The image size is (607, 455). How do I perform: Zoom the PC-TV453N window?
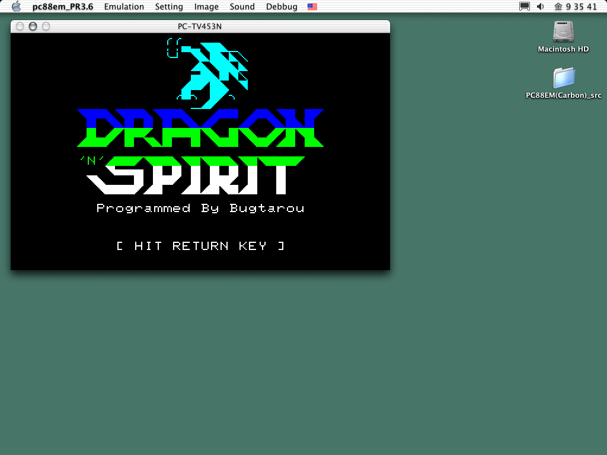click(x=46, y=26)
